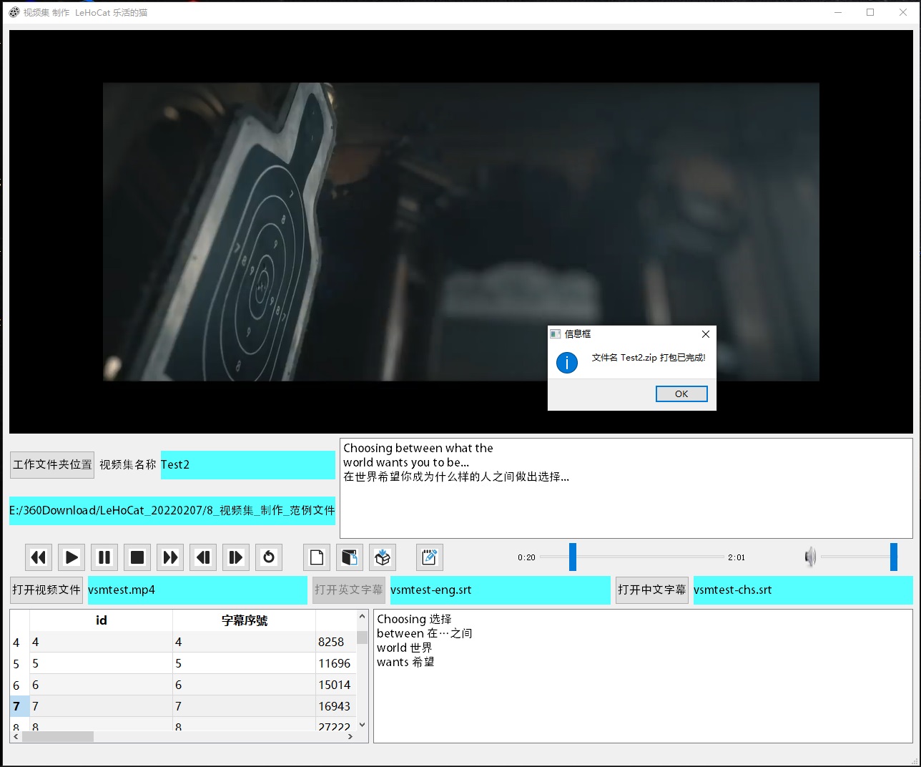Click table scrollbar down arrow
This screenshot has height=767, width=921.
point(362,725)
